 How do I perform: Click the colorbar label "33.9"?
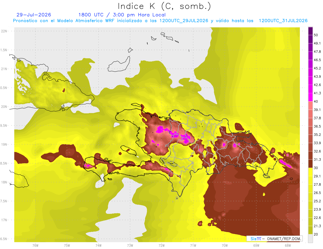coord(318,143)
